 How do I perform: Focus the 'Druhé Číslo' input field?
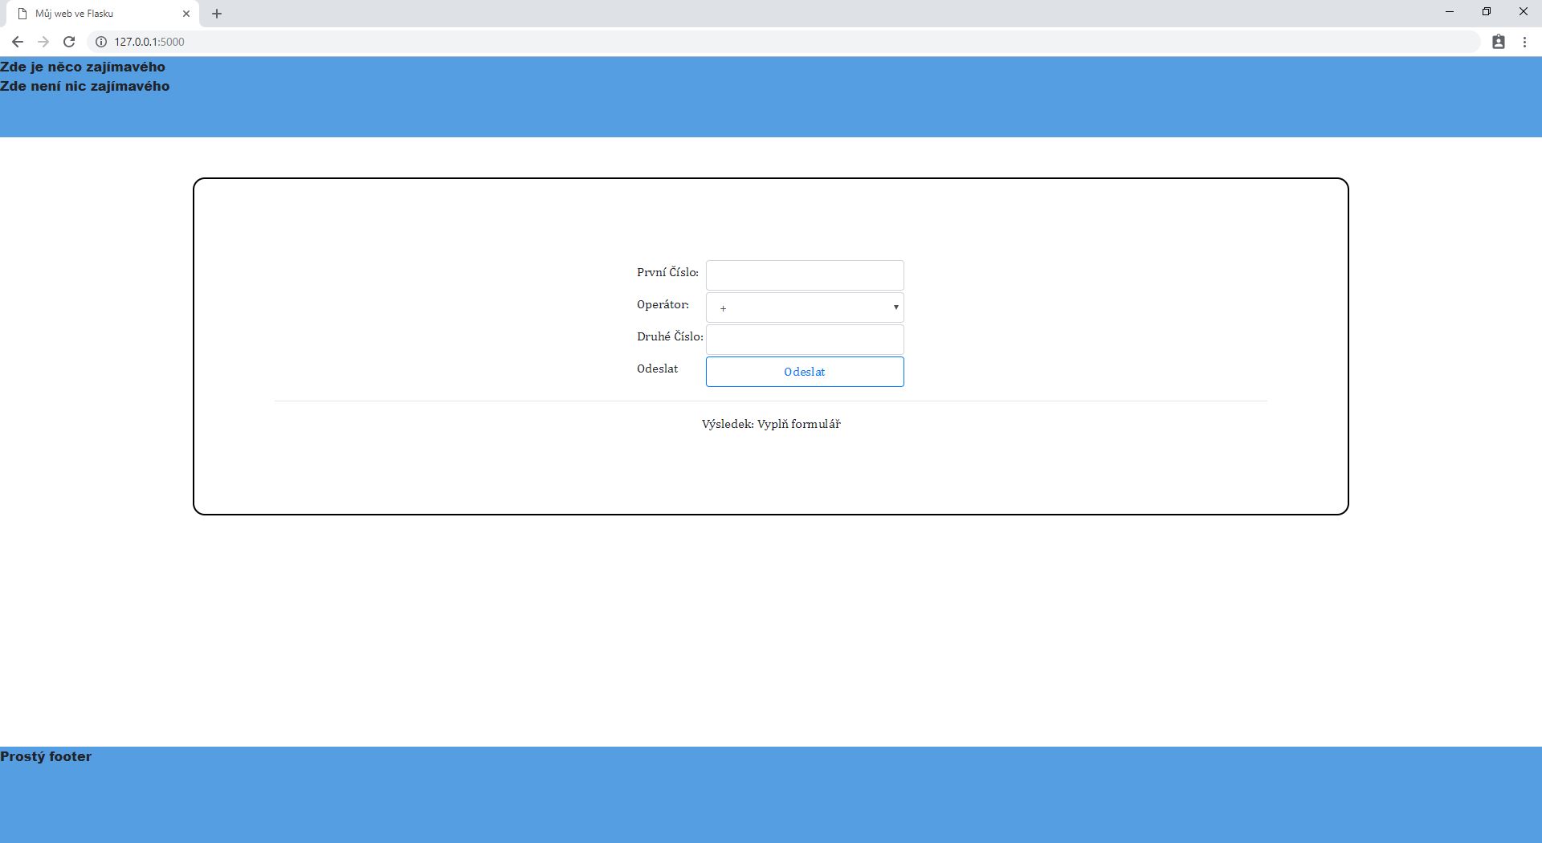point(805,340)
